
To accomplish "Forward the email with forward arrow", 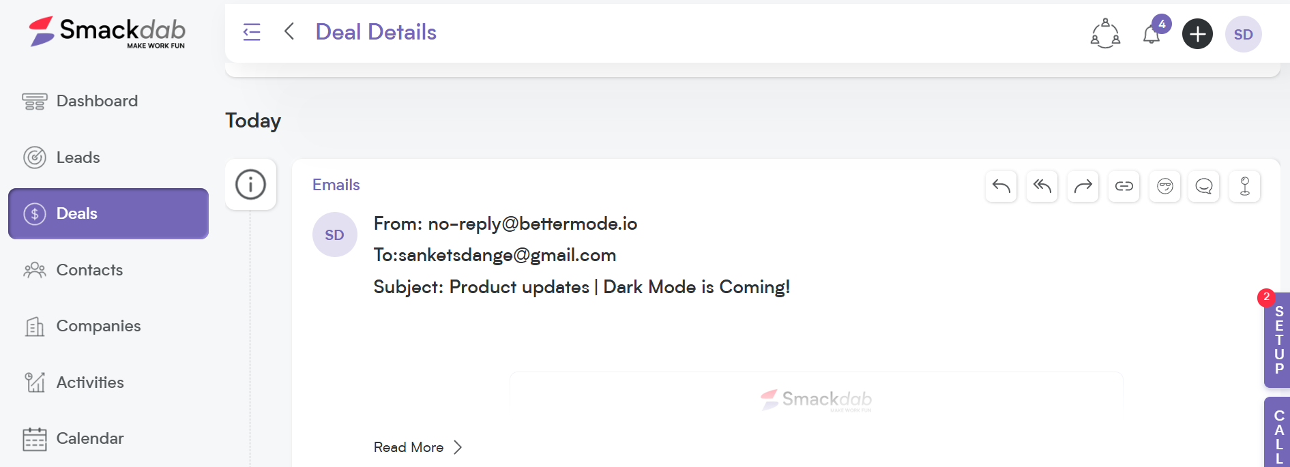I will point(1083,186).
